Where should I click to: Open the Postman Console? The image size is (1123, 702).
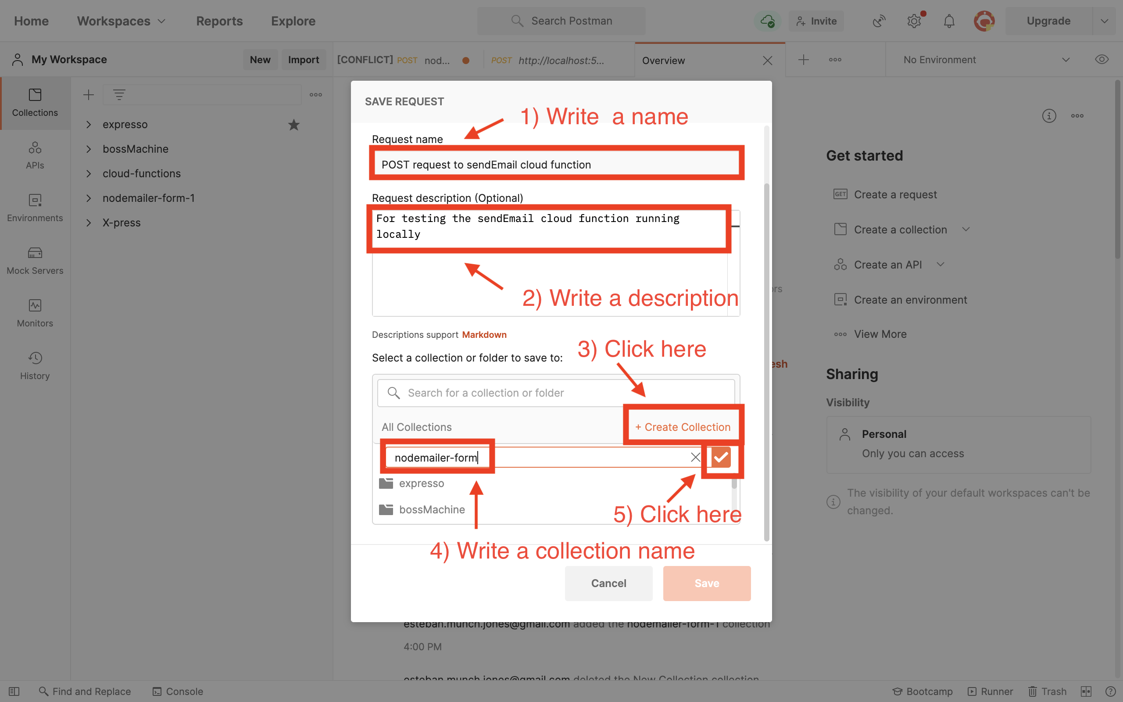point(178,691)
